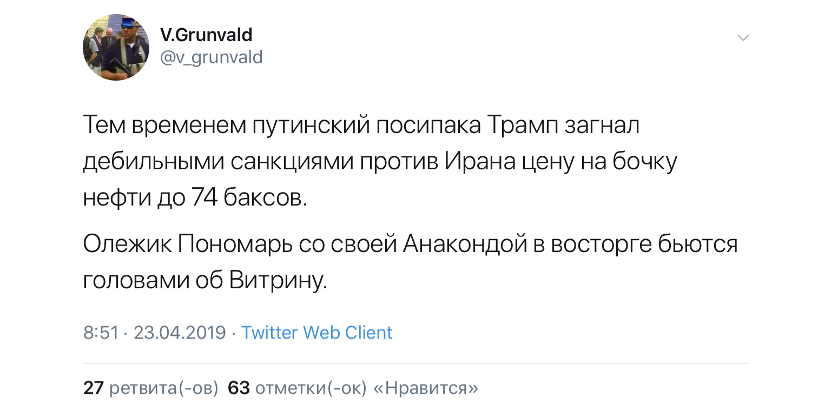Expand the tweet options chevron menu
831x410 pixels.
pyautogui.click(x=744, y=38)
